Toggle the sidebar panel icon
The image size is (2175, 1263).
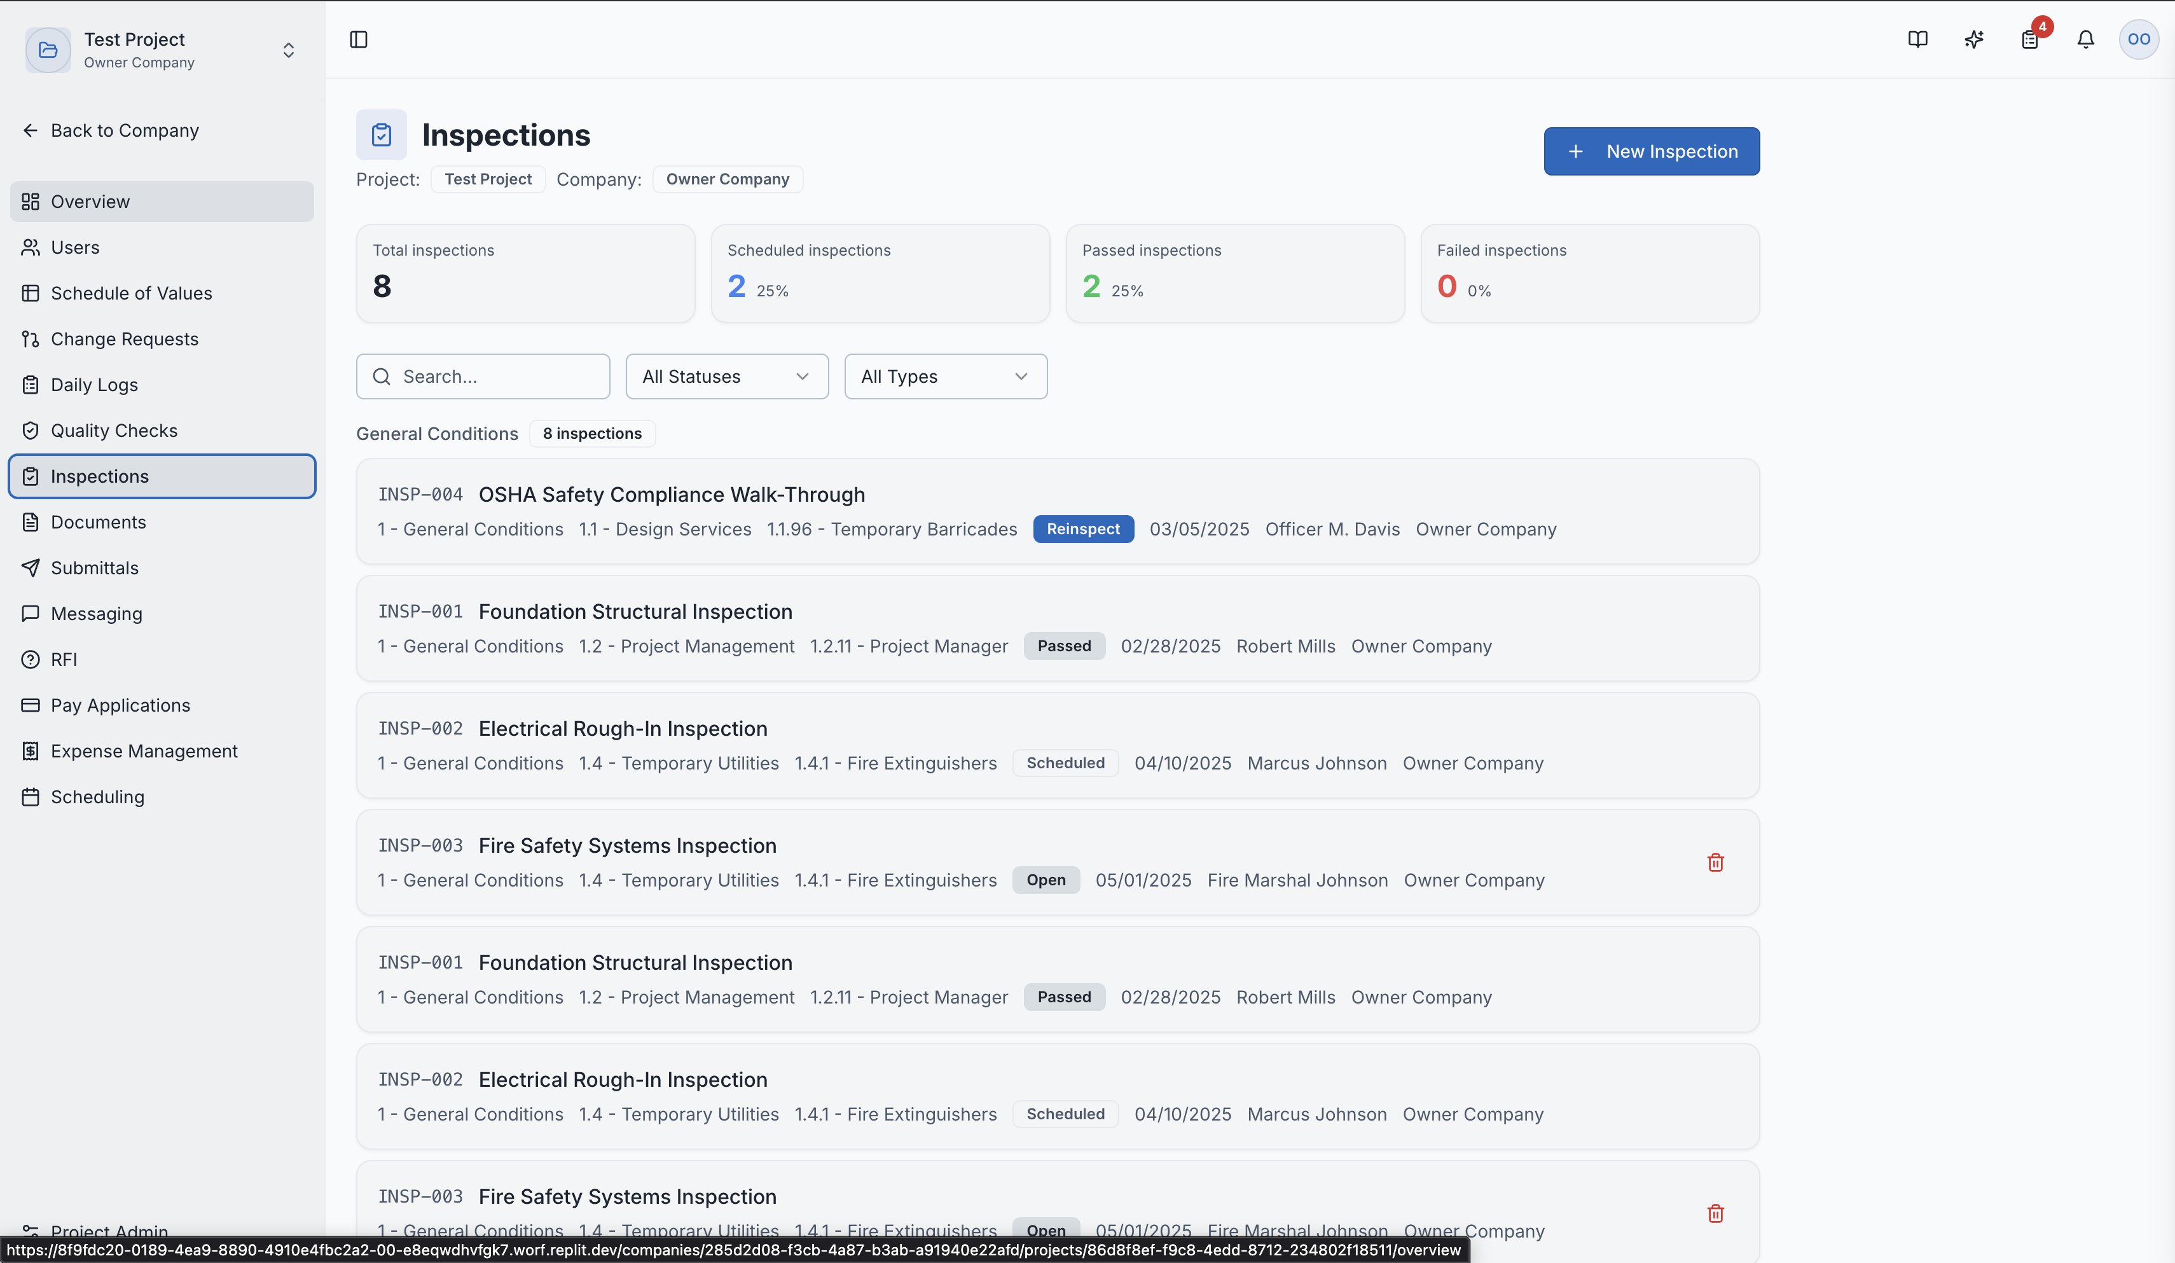pyautogui.click(x=358, y=39)
